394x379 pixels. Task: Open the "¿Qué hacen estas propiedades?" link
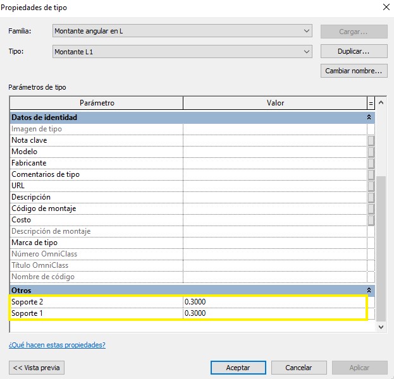point(57,345)
